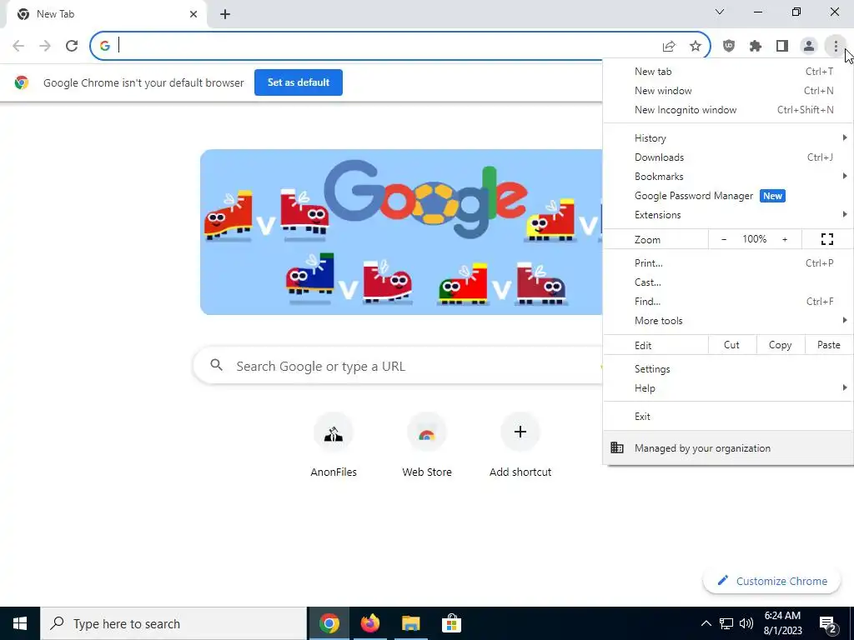Open File Explorer from the taskbar
The height and width of the screenshot is (640, 854).
[x=410, y=623]
